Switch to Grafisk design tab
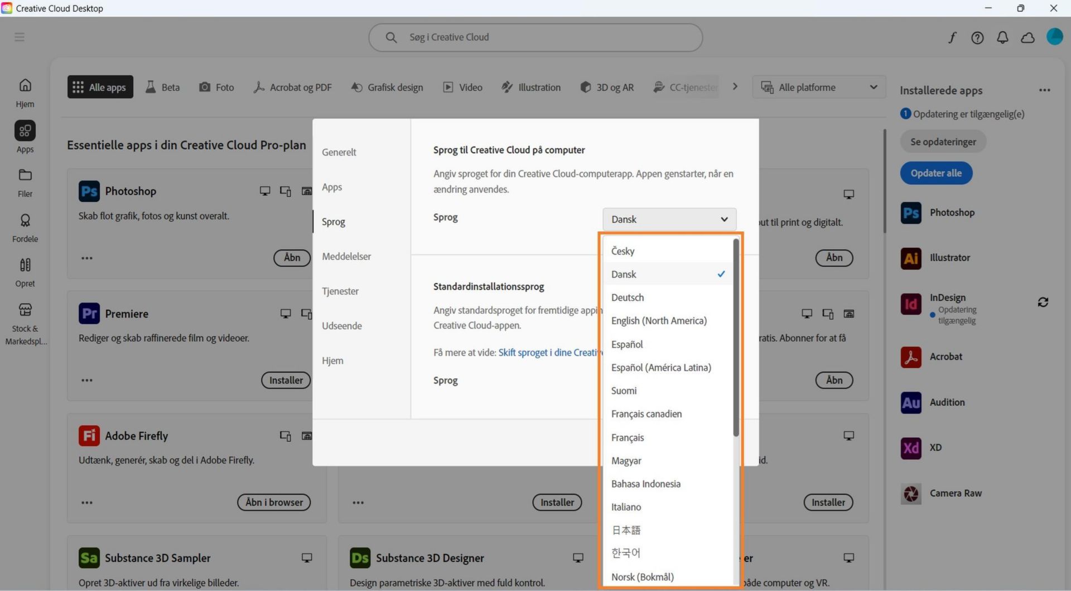Image resolution: width=1071 pixels, height=591 pixels. [387, 87]
